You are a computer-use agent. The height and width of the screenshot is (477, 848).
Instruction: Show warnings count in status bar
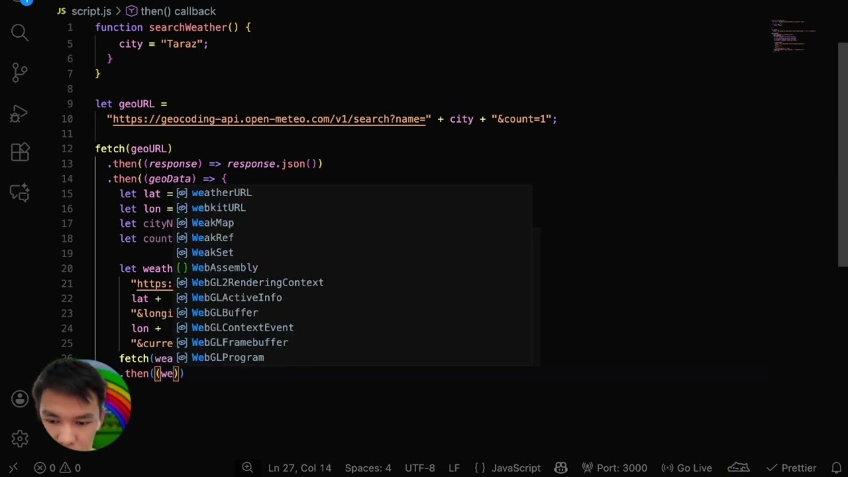(x=70, y=468)
